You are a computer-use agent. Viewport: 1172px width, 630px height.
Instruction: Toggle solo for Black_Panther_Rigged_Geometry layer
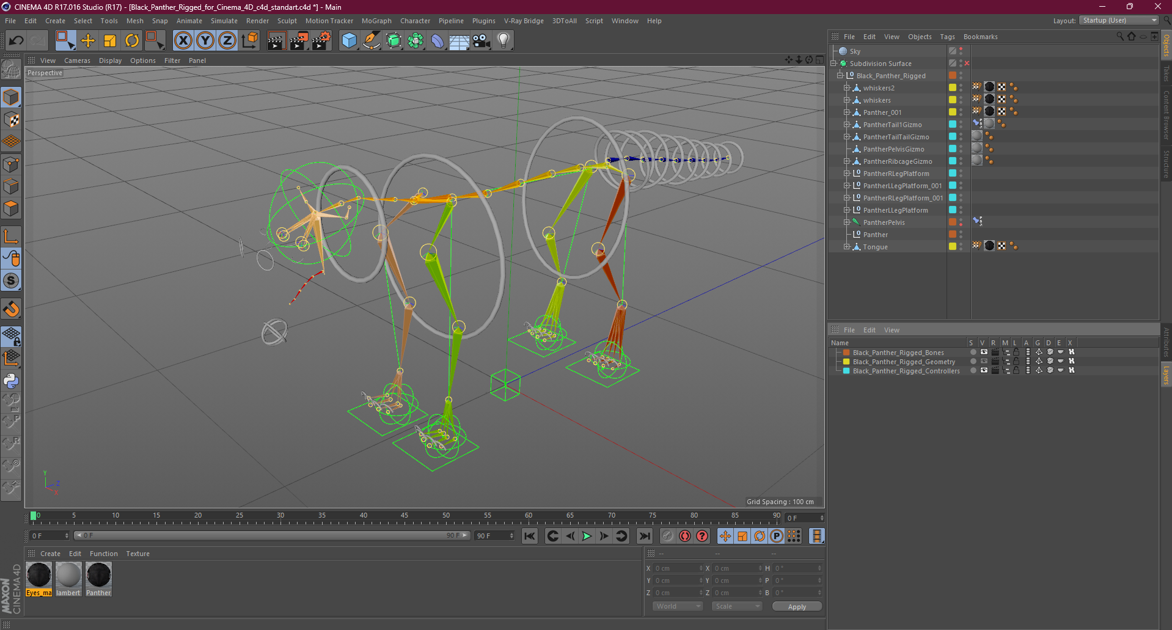(x=973, y=362)
